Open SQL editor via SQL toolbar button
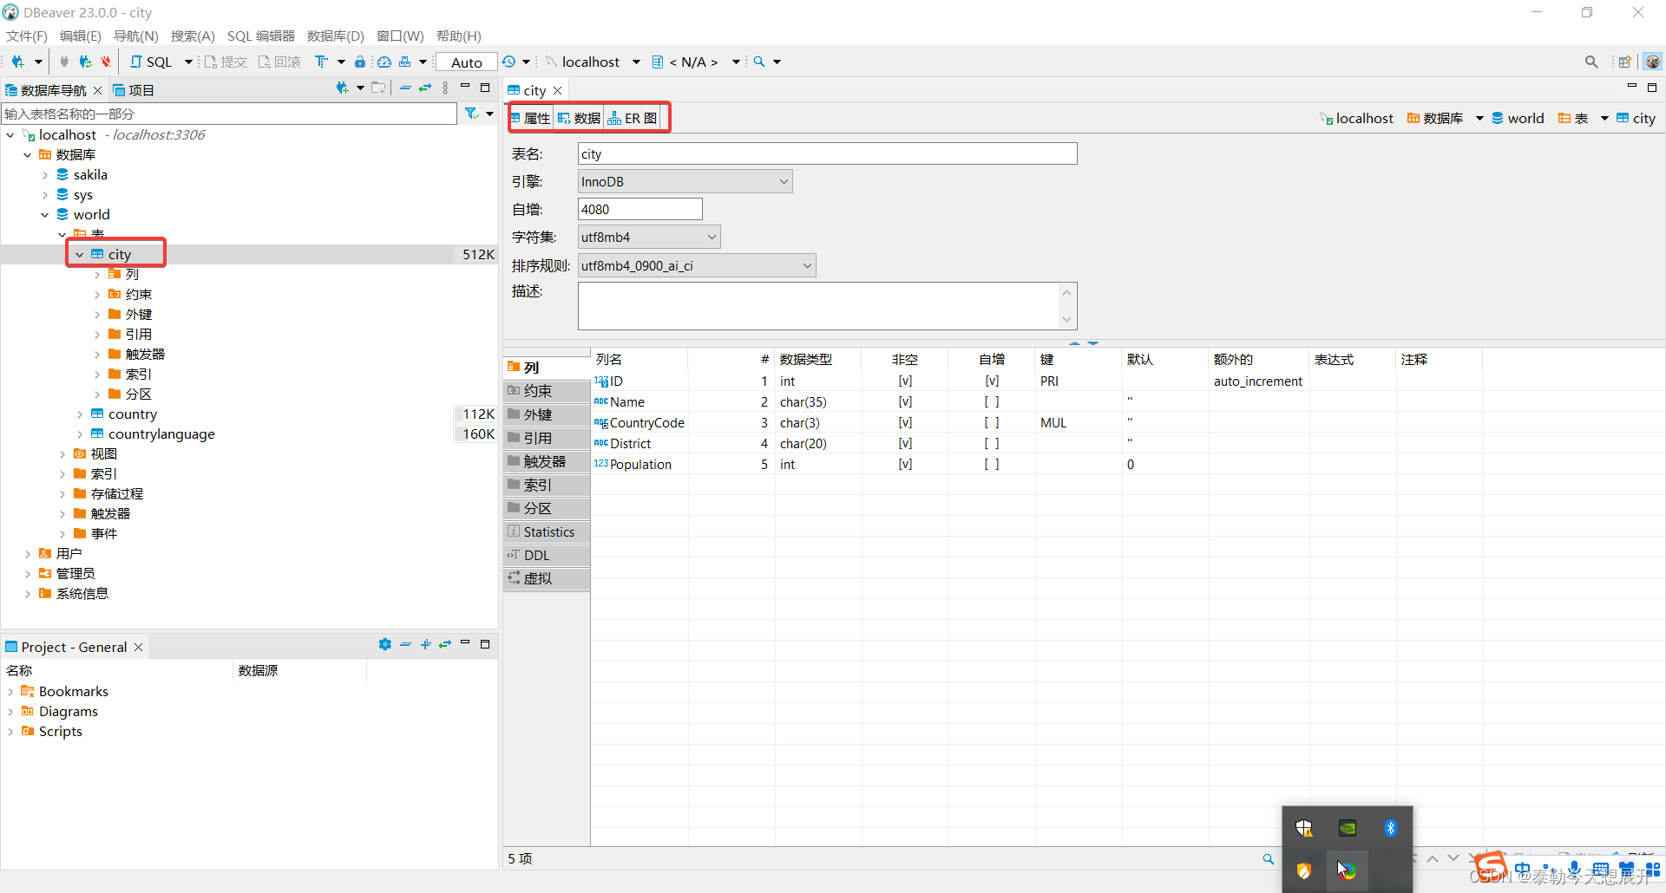 pos(152,62)
